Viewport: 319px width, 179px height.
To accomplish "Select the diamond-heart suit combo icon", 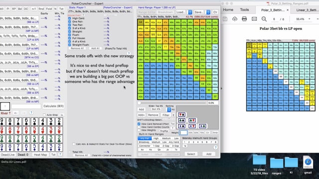I will click(x=192, y=126).
